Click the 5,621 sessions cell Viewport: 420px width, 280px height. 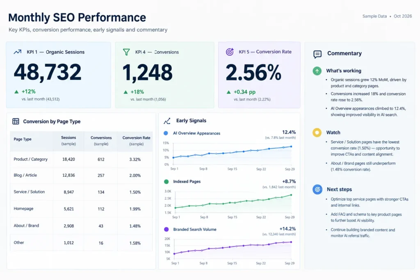click(69, 209)
